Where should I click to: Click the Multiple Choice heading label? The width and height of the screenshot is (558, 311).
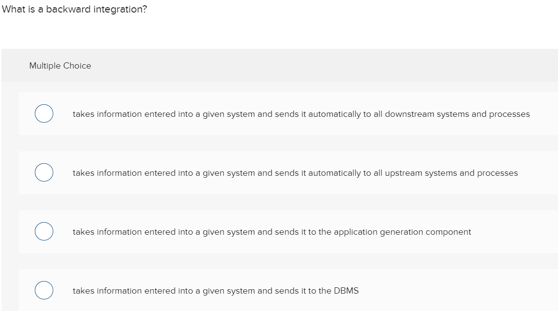pyautogui.click(x=60, y=66)
